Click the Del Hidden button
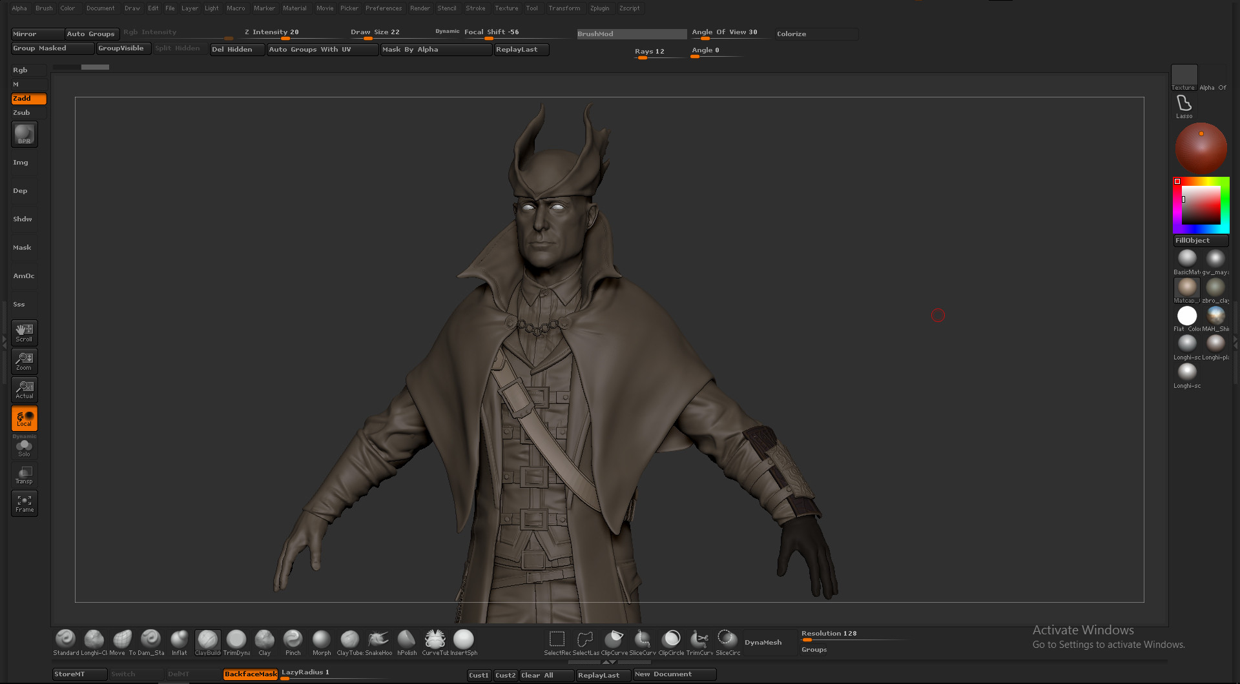This screenshot has width=1240, height=684. pos(237,50)
